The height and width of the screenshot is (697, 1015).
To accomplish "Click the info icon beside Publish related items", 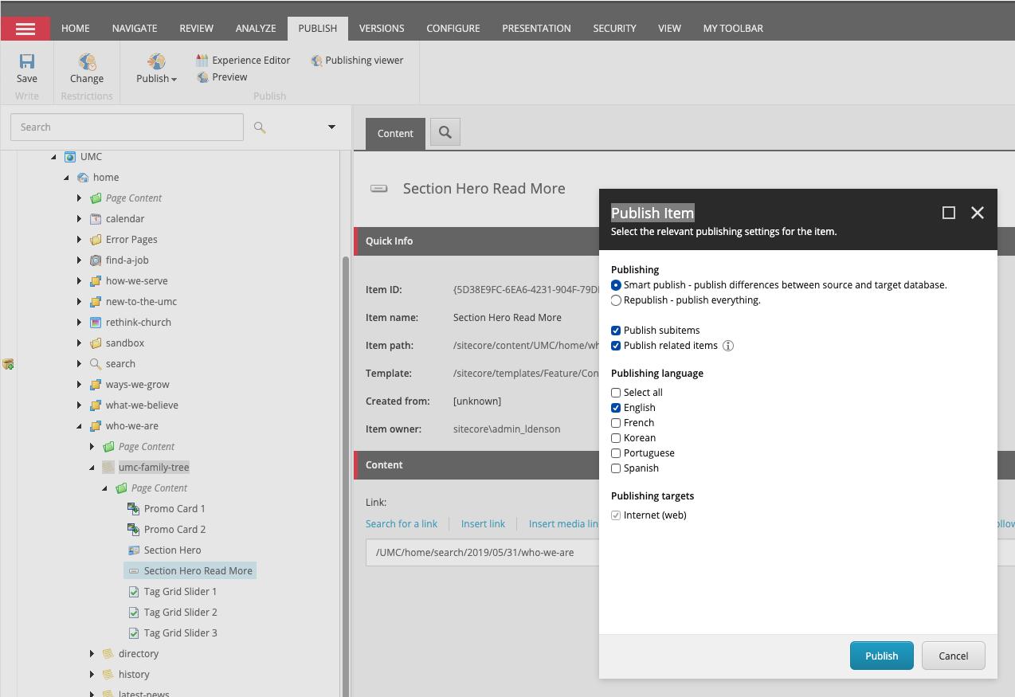I will point(728,346).
